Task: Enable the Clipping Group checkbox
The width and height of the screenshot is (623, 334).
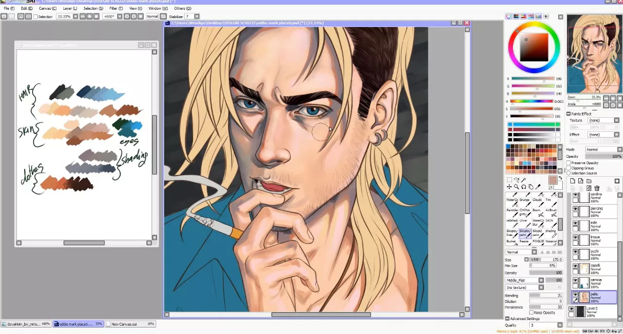Action: click(x=568, y=168)
